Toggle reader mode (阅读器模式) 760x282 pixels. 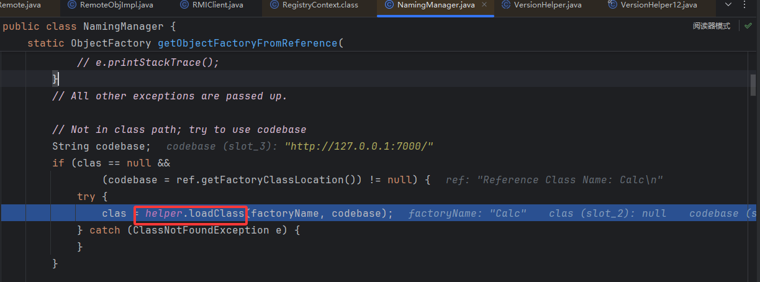[712, 26]
